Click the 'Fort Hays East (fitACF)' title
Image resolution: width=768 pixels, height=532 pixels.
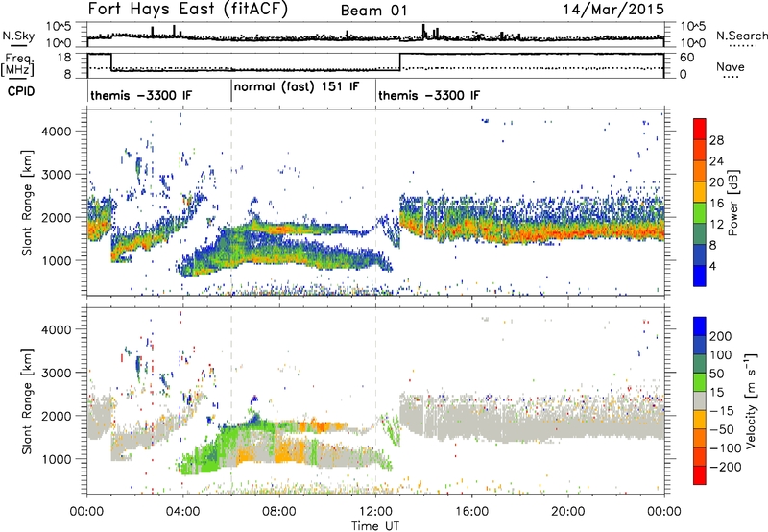[x=187, y=10]
